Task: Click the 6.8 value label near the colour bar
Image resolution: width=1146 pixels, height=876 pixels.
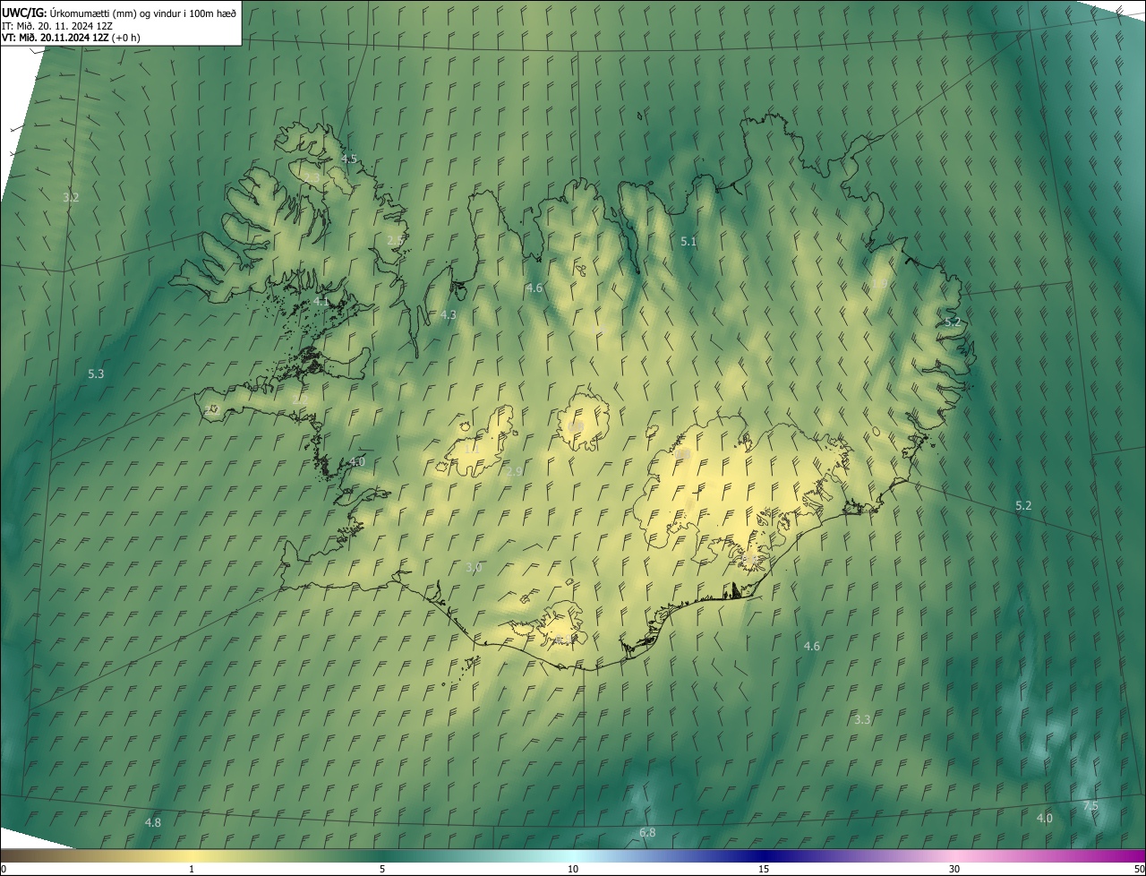Action: click(x=647, y=832)
